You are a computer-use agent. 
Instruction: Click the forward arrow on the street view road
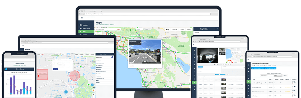tap(145, 58)
